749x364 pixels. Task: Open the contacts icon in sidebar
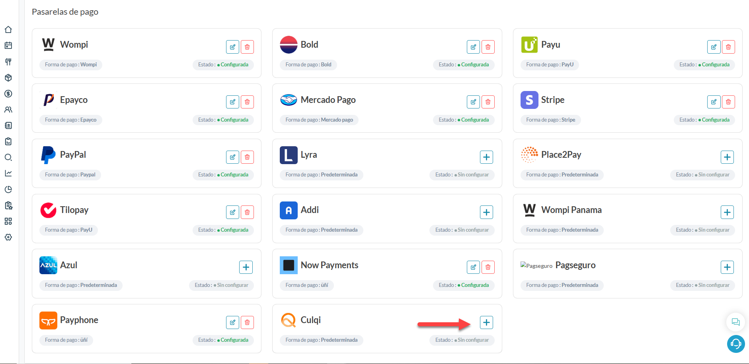pyautogui.click(x=8, y=126)
